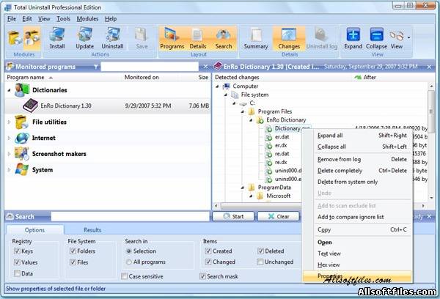Screen dimensions: 440x299
Task: Click the Clear search button
Action: pyautogui.click(x=279, y=216)
